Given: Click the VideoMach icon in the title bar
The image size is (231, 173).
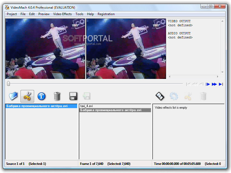Looking at the screenshot, I should point(7,7).
